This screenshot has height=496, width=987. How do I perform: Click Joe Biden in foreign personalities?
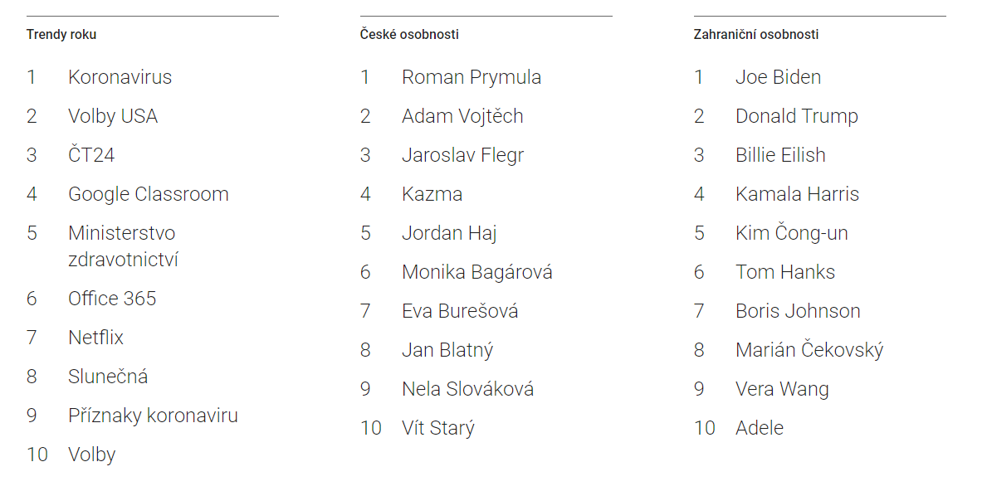click(778, 77)
